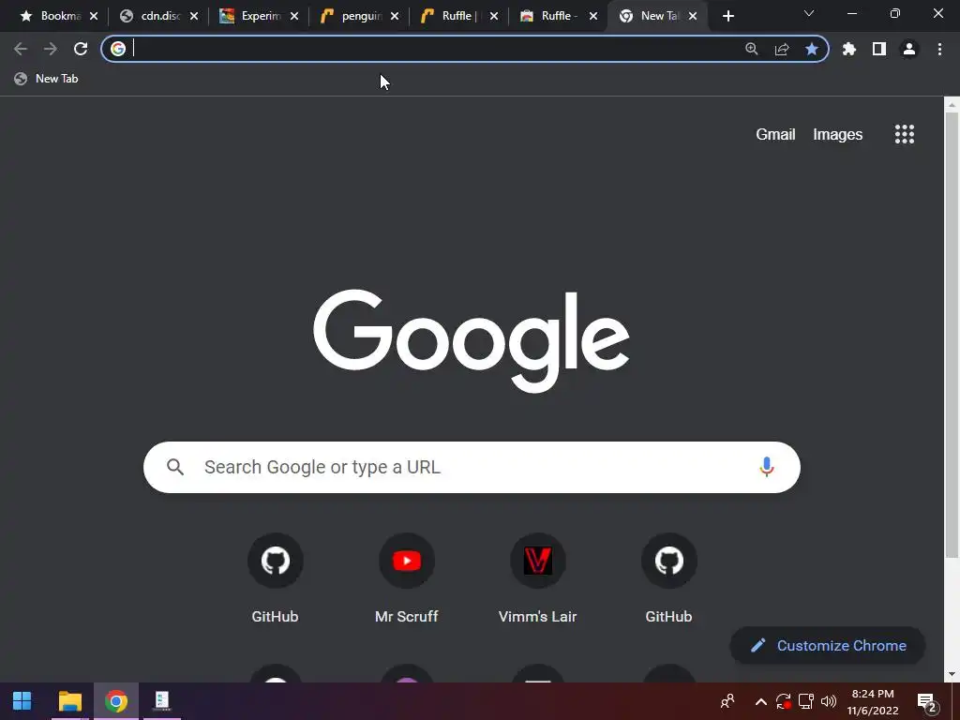Open the volume control in the tray

click(x=829, y=701)
